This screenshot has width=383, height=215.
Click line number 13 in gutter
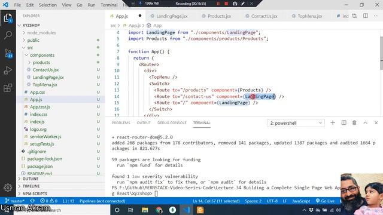pos(117,90)
